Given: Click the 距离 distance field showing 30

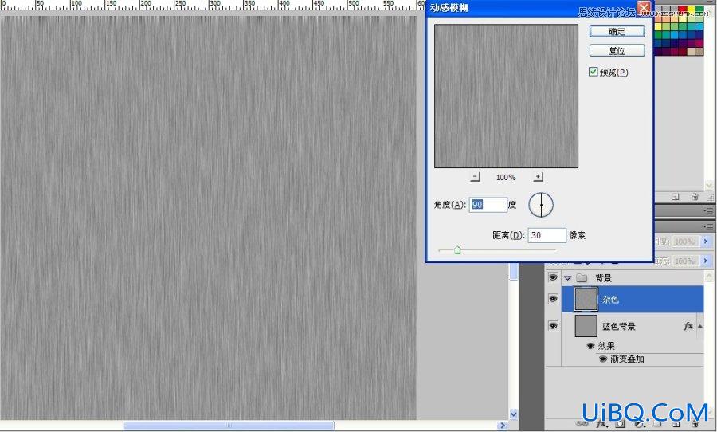Looking at the screenshot, I should click(547, 235).
